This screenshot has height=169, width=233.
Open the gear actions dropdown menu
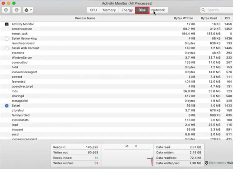[x=28, y=10]
